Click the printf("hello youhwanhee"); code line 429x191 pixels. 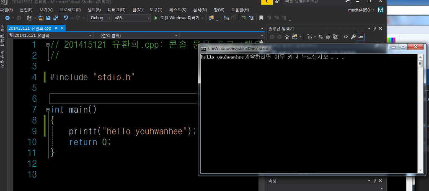[x=133, y=131]
